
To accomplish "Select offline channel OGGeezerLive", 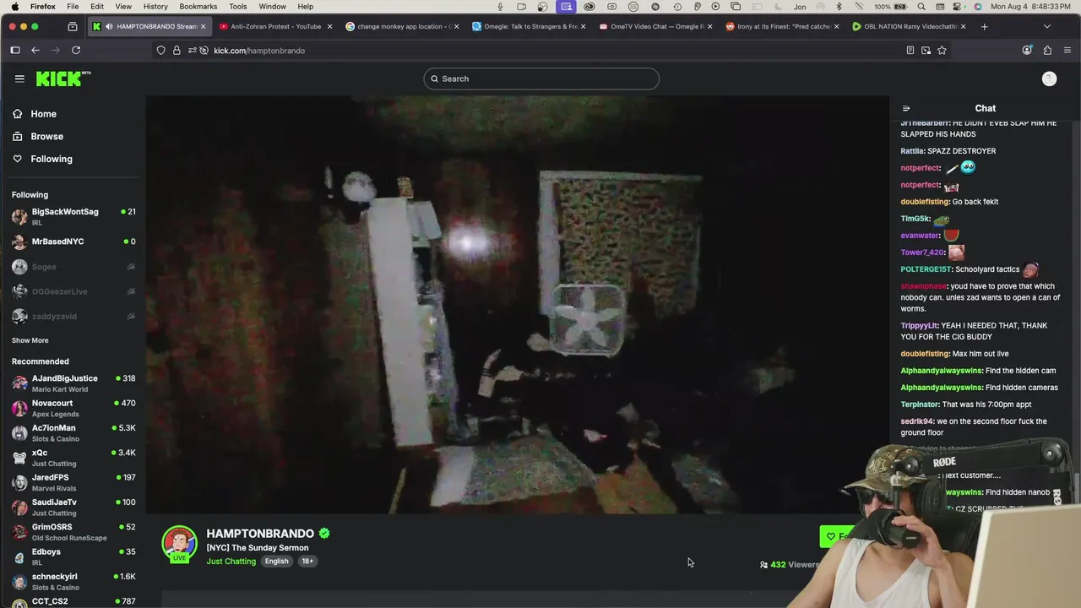I will point(73,291).
